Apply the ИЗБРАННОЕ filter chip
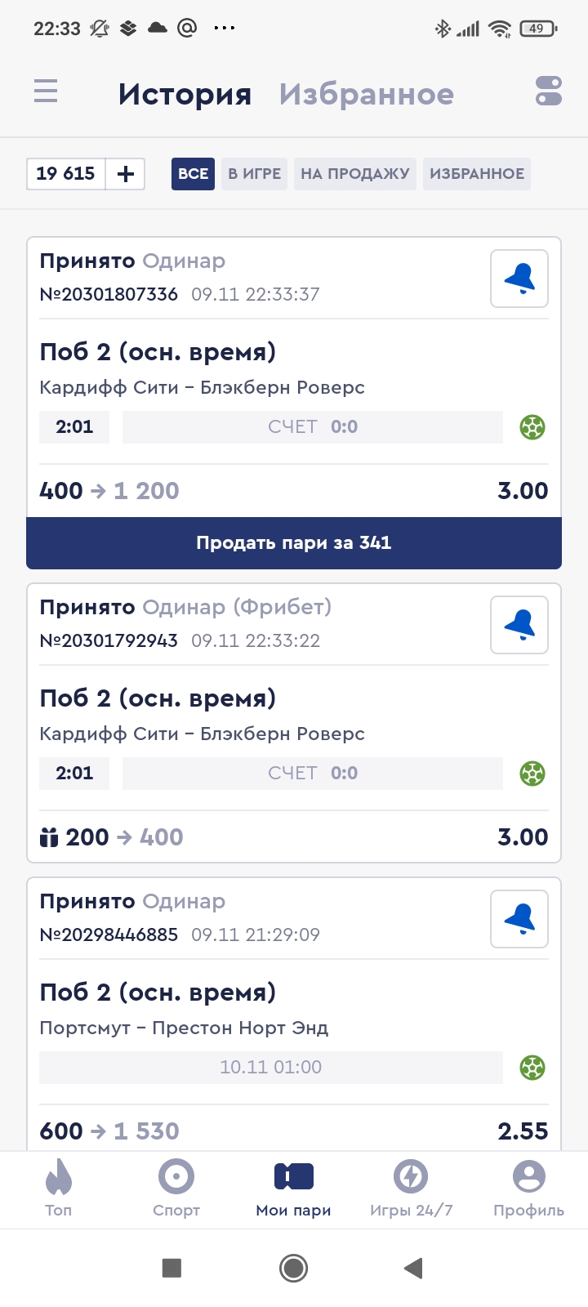This screenshot has height=1307, width=588. [x=477, y=174]
